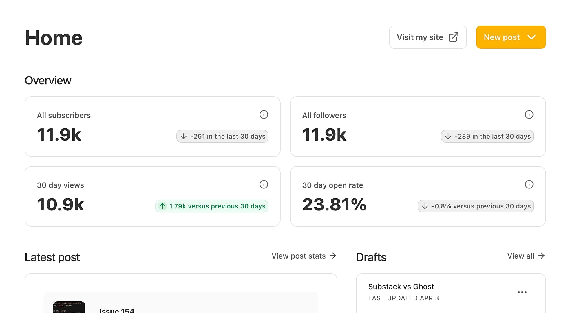
Task: Open the info tooltip on All subscribers card
Action: [264, 114]
